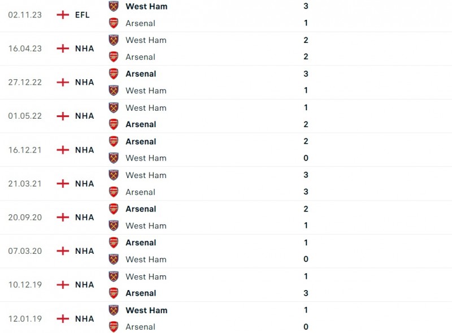
Task: Open the West Ham team name on 12.01.19
Action: pyautogui.click(x=146, y=310)
